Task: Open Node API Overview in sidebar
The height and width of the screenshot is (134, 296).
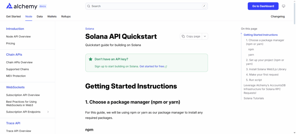Action: (x=18, y=37)
